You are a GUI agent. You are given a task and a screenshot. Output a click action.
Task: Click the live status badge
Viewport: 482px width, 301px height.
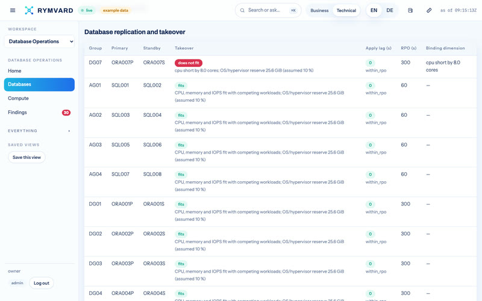coord(87,10)
